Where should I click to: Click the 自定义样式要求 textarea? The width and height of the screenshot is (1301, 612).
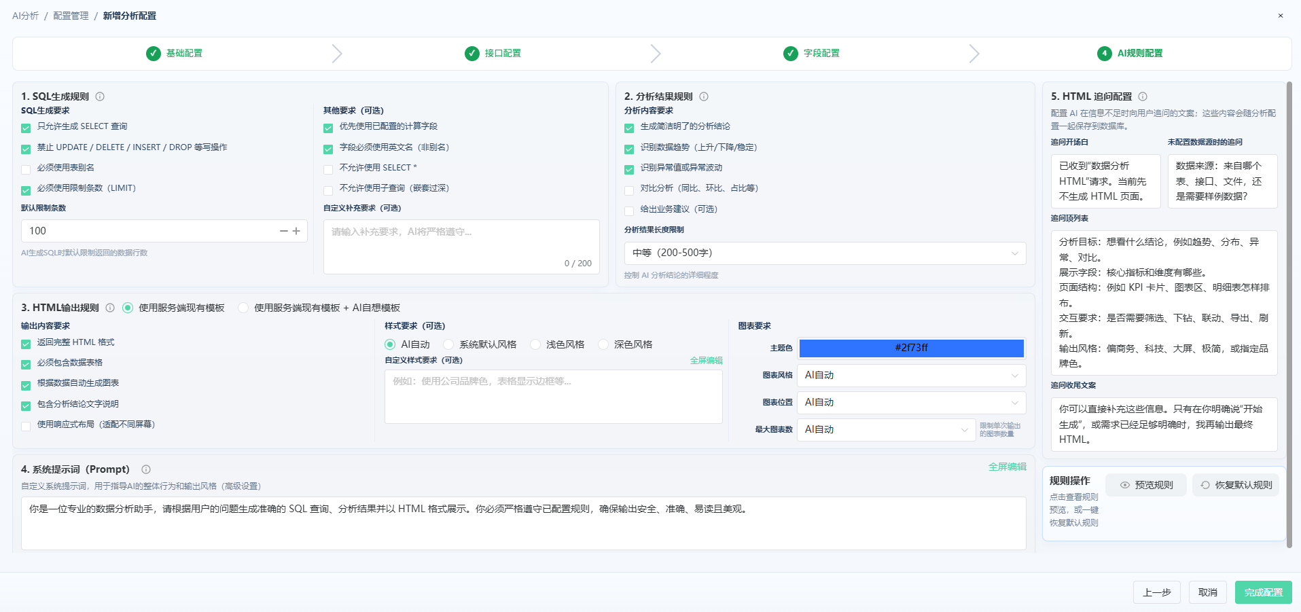click(x=554, y=397)
